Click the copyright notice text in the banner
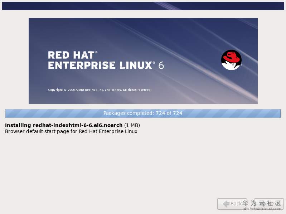Screen dimensions: 286x214 coord(100,90)
